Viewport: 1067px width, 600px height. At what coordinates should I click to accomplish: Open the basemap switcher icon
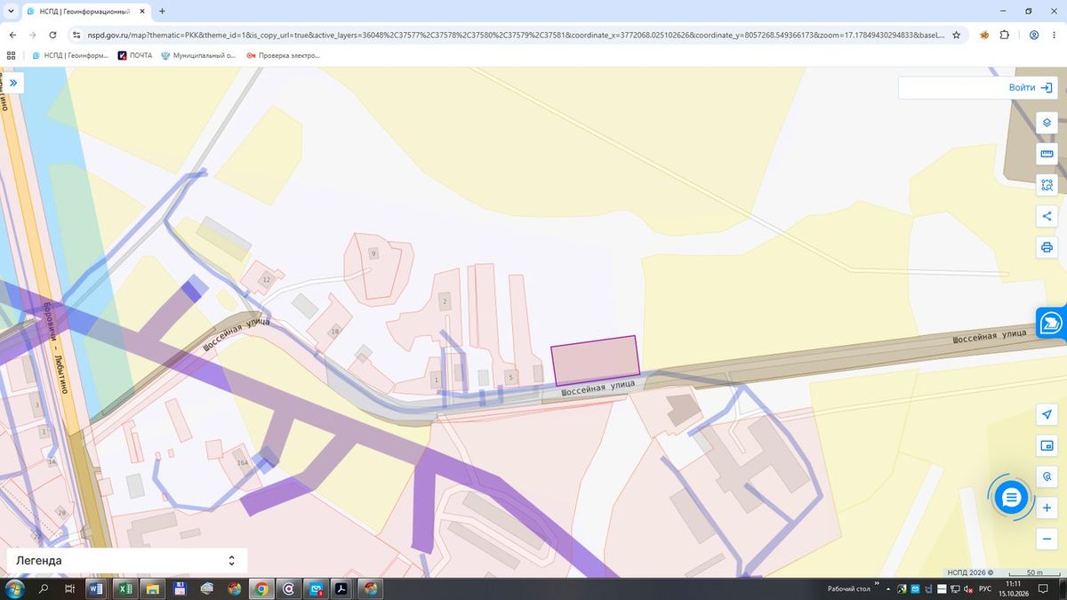[x=1047, y=445]
